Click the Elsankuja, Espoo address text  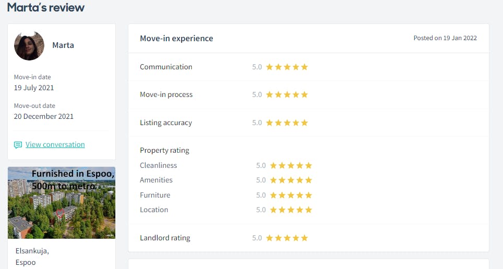click(x=32, y=256)
